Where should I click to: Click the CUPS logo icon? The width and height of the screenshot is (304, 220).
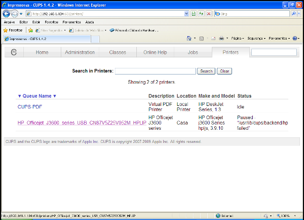pyautogui.click(x=14, y=52)
